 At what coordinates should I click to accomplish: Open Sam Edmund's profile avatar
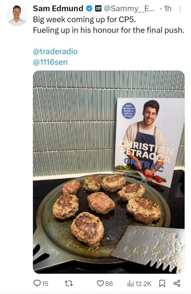[17, 16]
